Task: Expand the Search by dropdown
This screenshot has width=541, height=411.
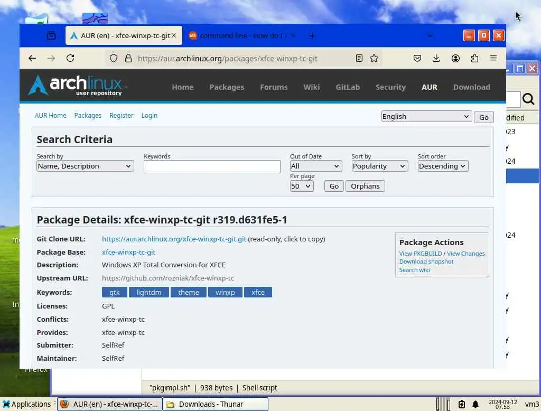Action: 85,166
